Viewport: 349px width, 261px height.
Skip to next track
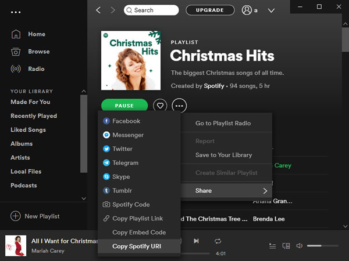point(196,241)
